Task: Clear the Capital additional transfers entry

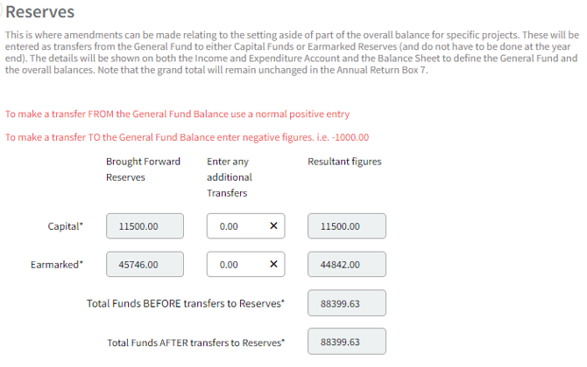Action: 274,226
